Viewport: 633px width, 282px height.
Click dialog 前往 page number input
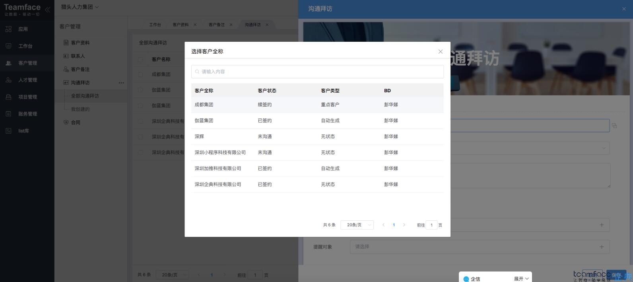click(431, 225)
